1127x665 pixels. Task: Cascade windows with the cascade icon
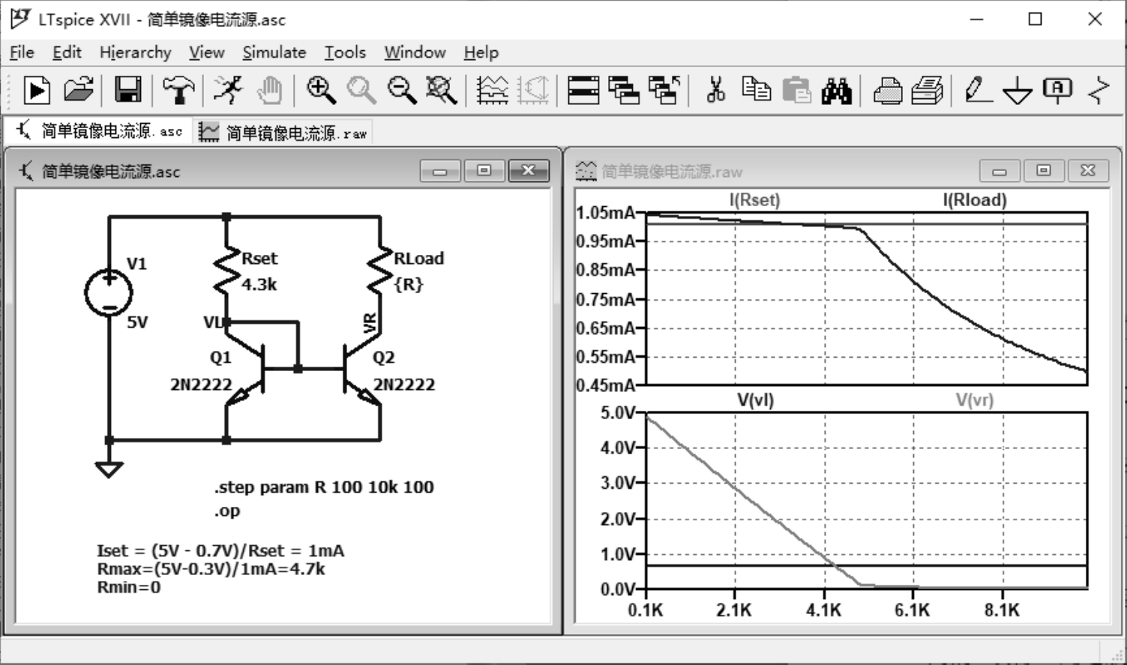pyautogui.click(x=624, y=91)
